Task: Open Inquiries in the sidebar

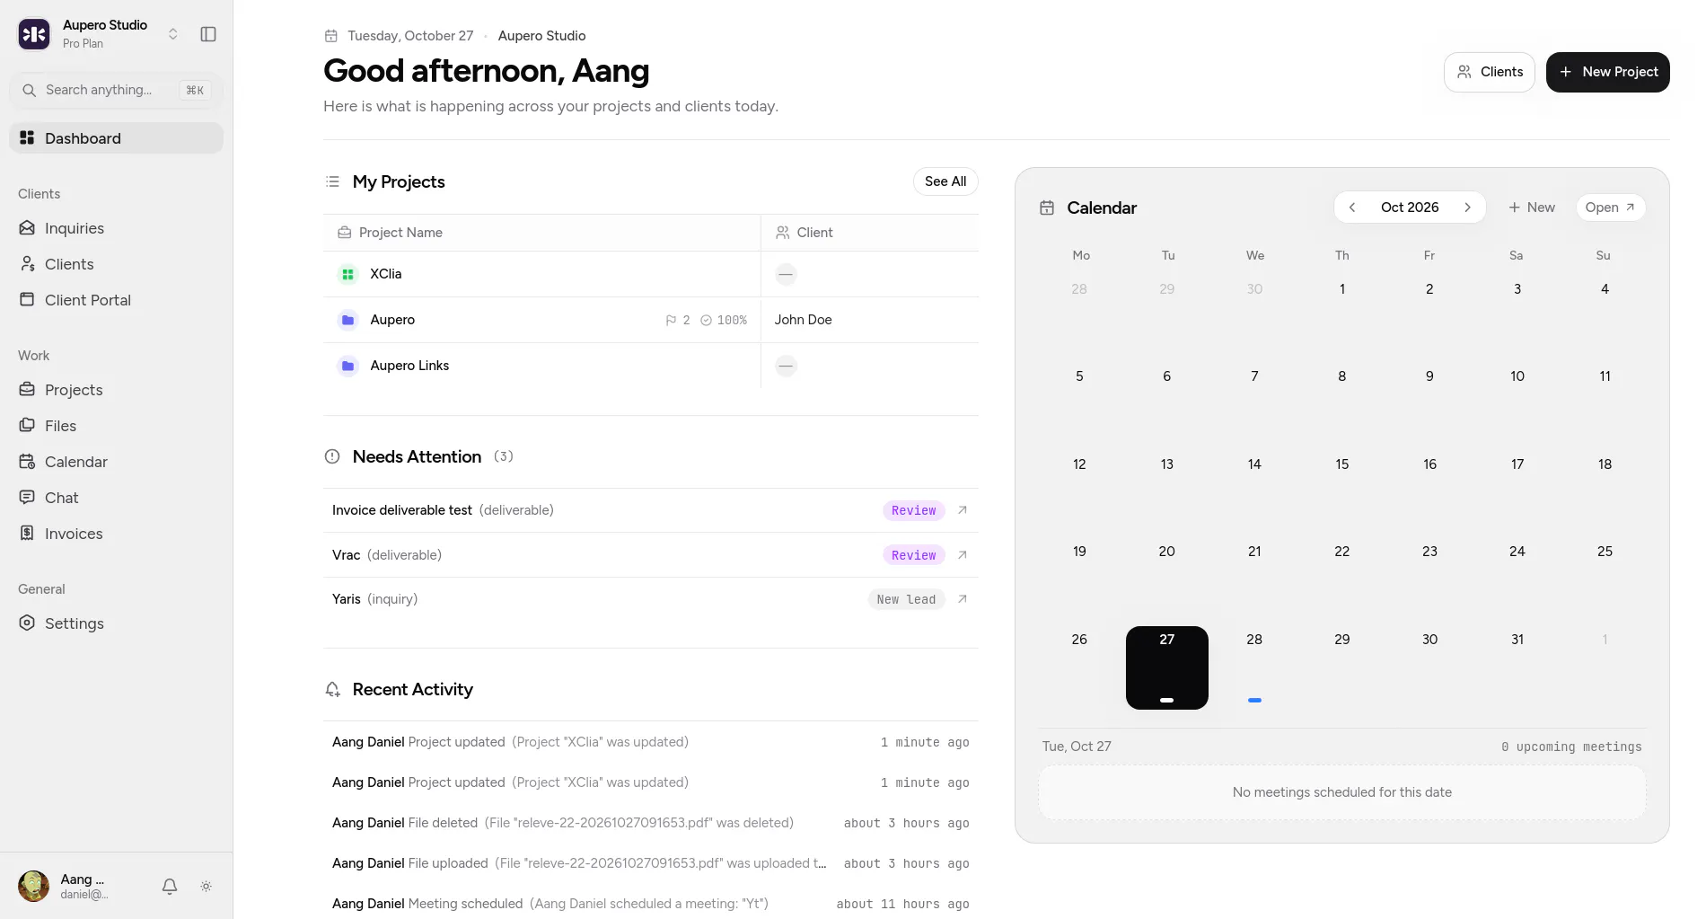Action: click(x=116, y=228)
